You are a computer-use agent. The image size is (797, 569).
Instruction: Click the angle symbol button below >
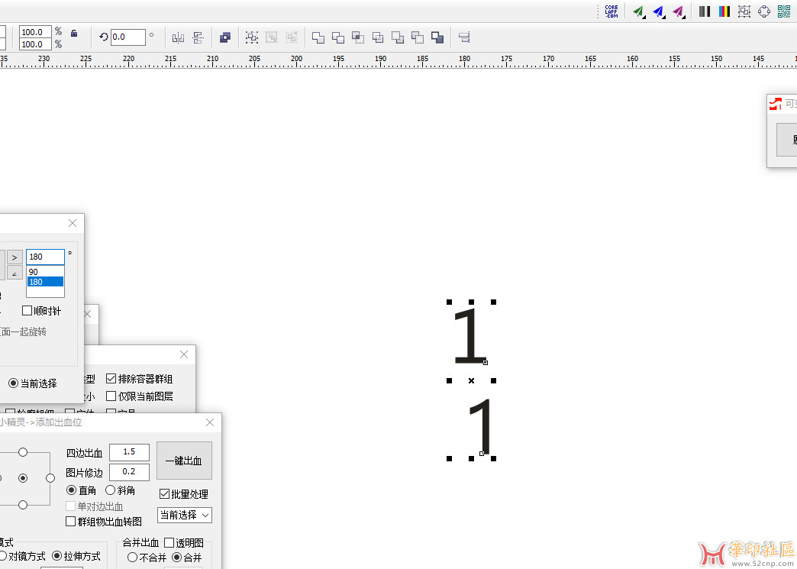pos(15,273)
